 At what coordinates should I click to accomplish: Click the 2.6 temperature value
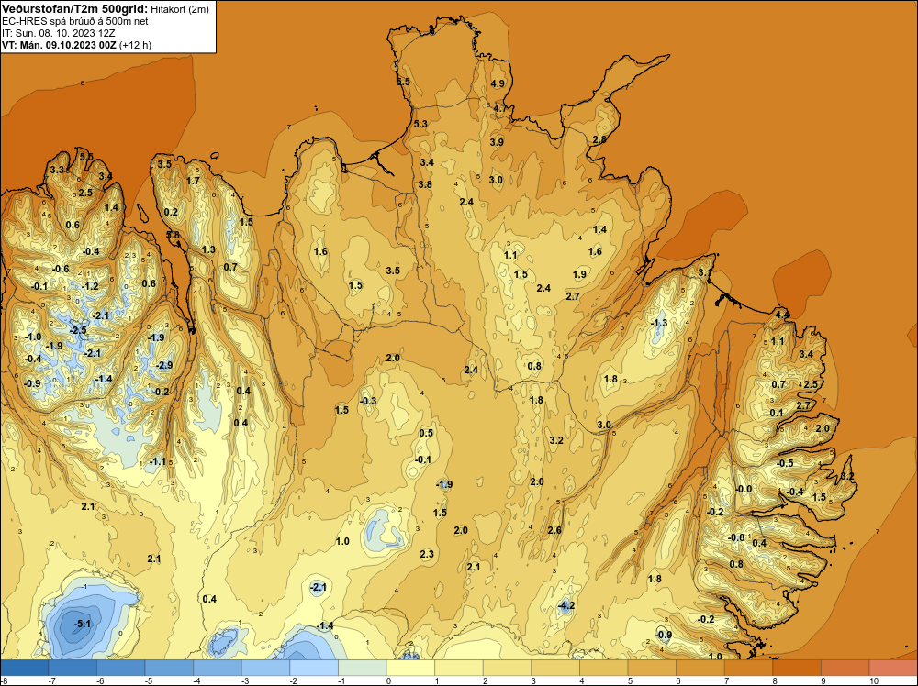coord(554,530)
